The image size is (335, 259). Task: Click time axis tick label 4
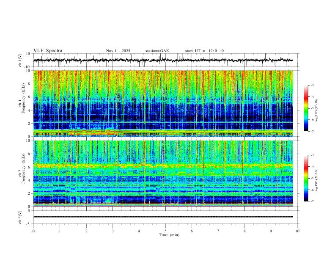coord(139,231)
